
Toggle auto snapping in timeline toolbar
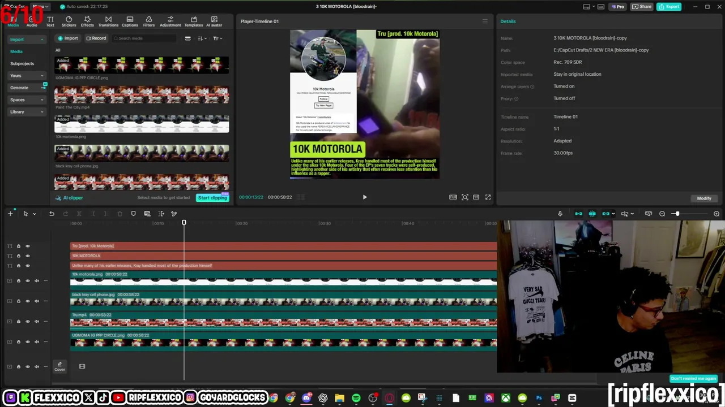click(x=592, y=214)
